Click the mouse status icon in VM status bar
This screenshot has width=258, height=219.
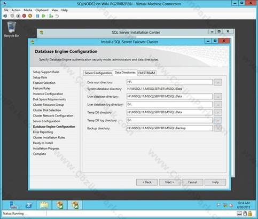245,213
